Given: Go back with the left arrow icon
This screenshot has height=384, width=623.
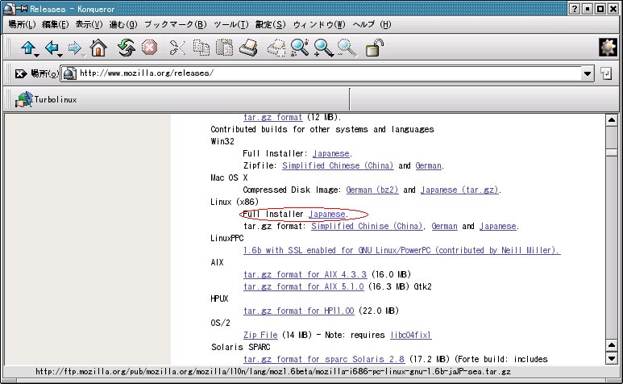Looking at the screenshot, I should (52, 48).
